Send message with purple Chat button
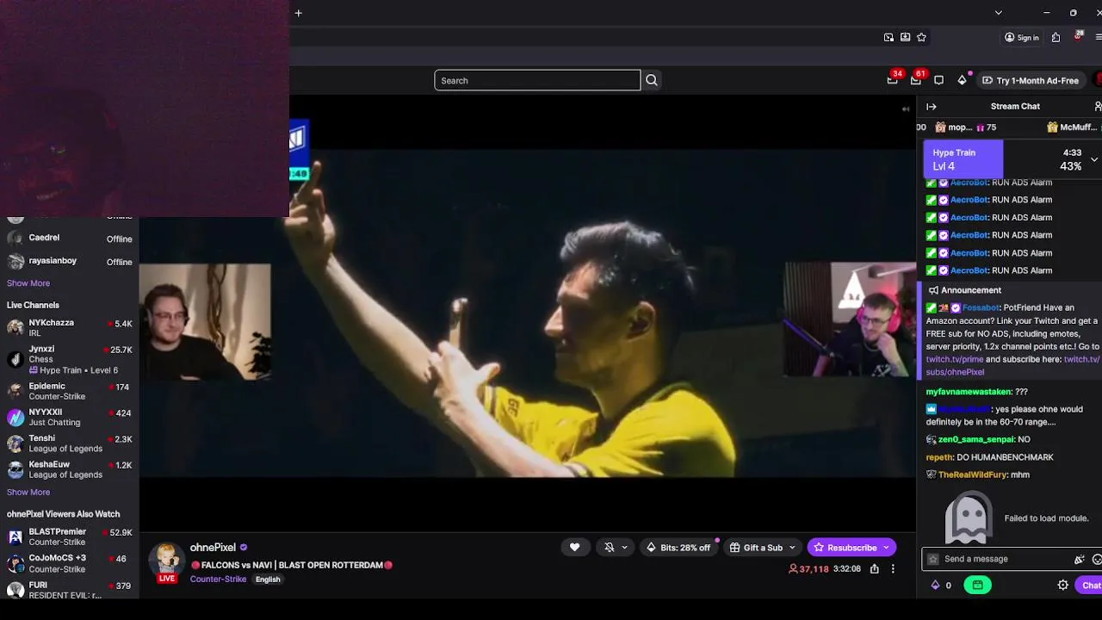 point(1090,586)
